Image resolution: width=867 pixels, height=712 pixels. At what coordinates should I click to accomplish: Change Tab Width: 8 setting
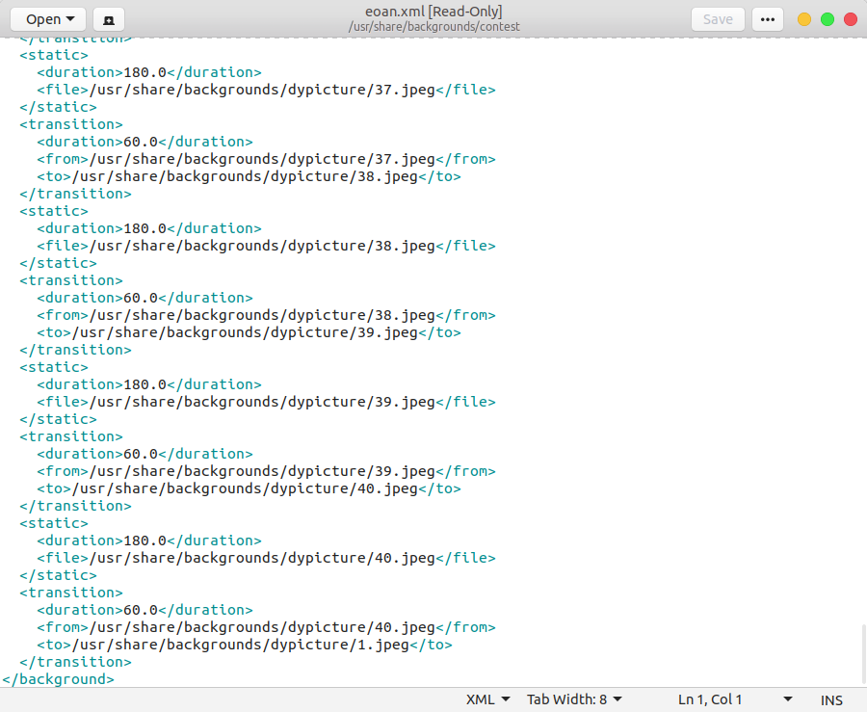pos(574,699)
